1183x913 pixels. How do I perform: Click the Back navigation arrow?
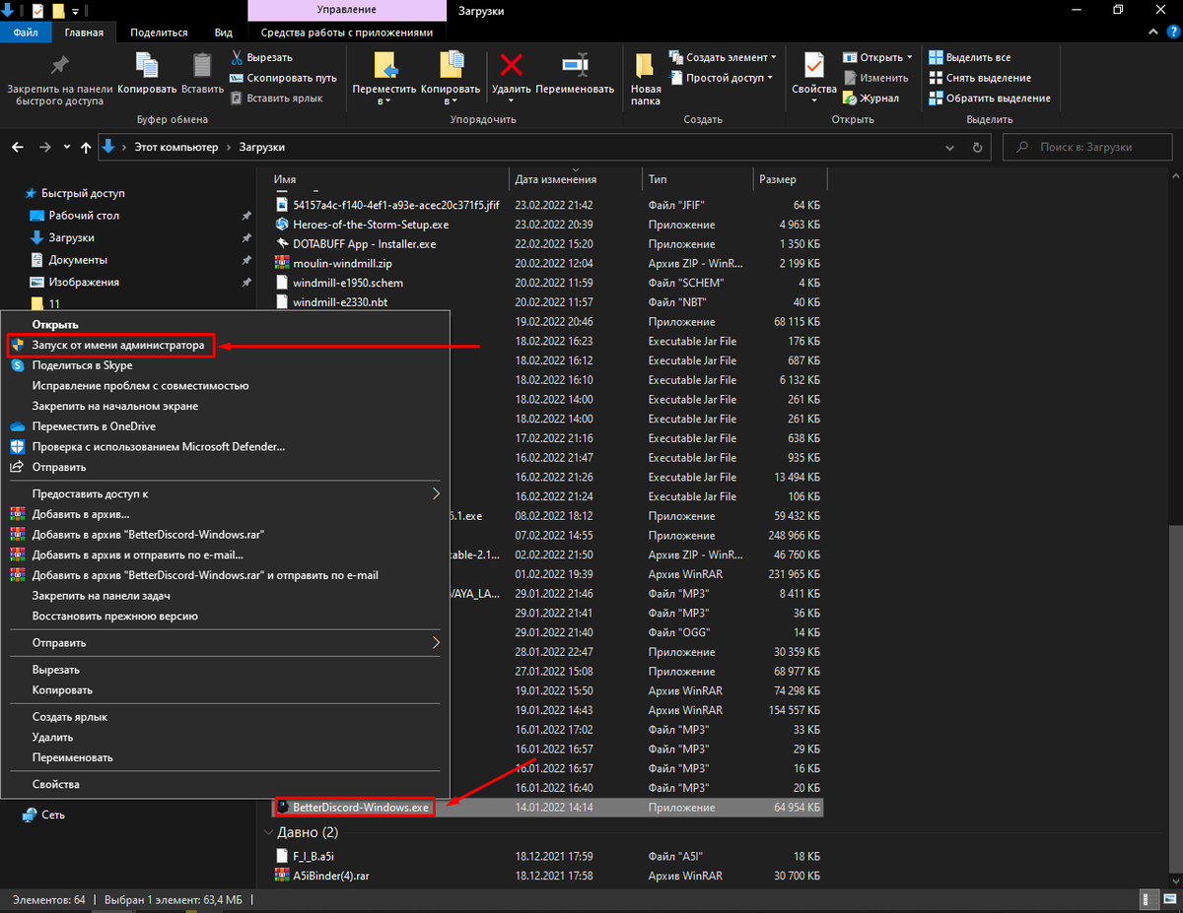tap(18, 148)
